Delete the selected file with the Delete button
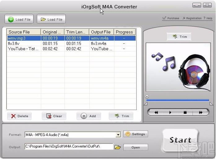216x159 pixels. click(20, 116)
